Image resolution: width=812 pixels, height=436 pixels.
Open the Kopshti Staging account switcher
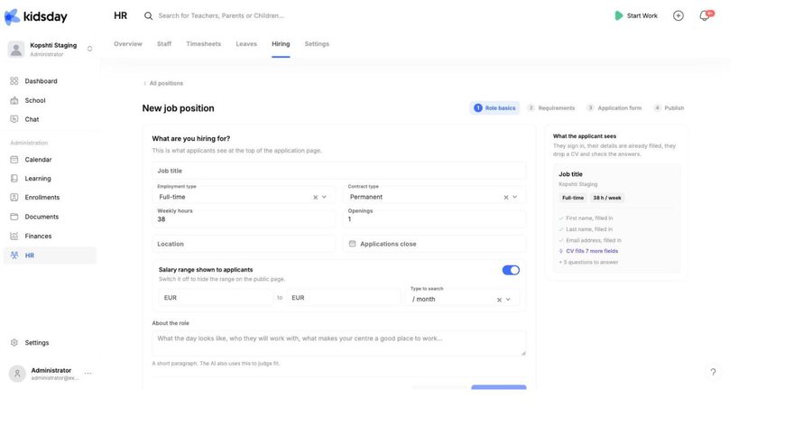89,49
